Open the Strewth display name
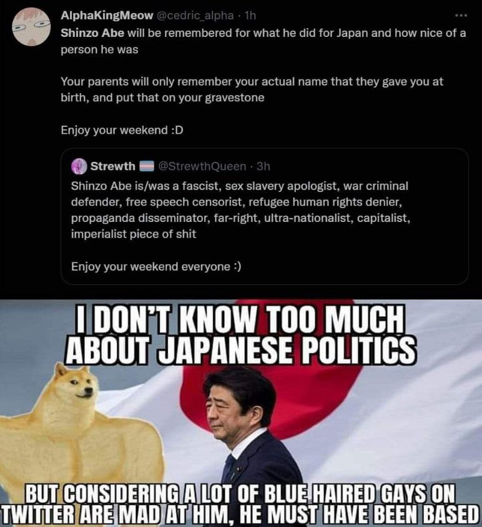The image size is (482, 527). (x=113, y=166)
